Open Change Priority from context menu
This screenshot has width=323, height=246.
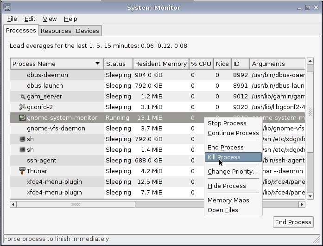[x=233, y=172]
